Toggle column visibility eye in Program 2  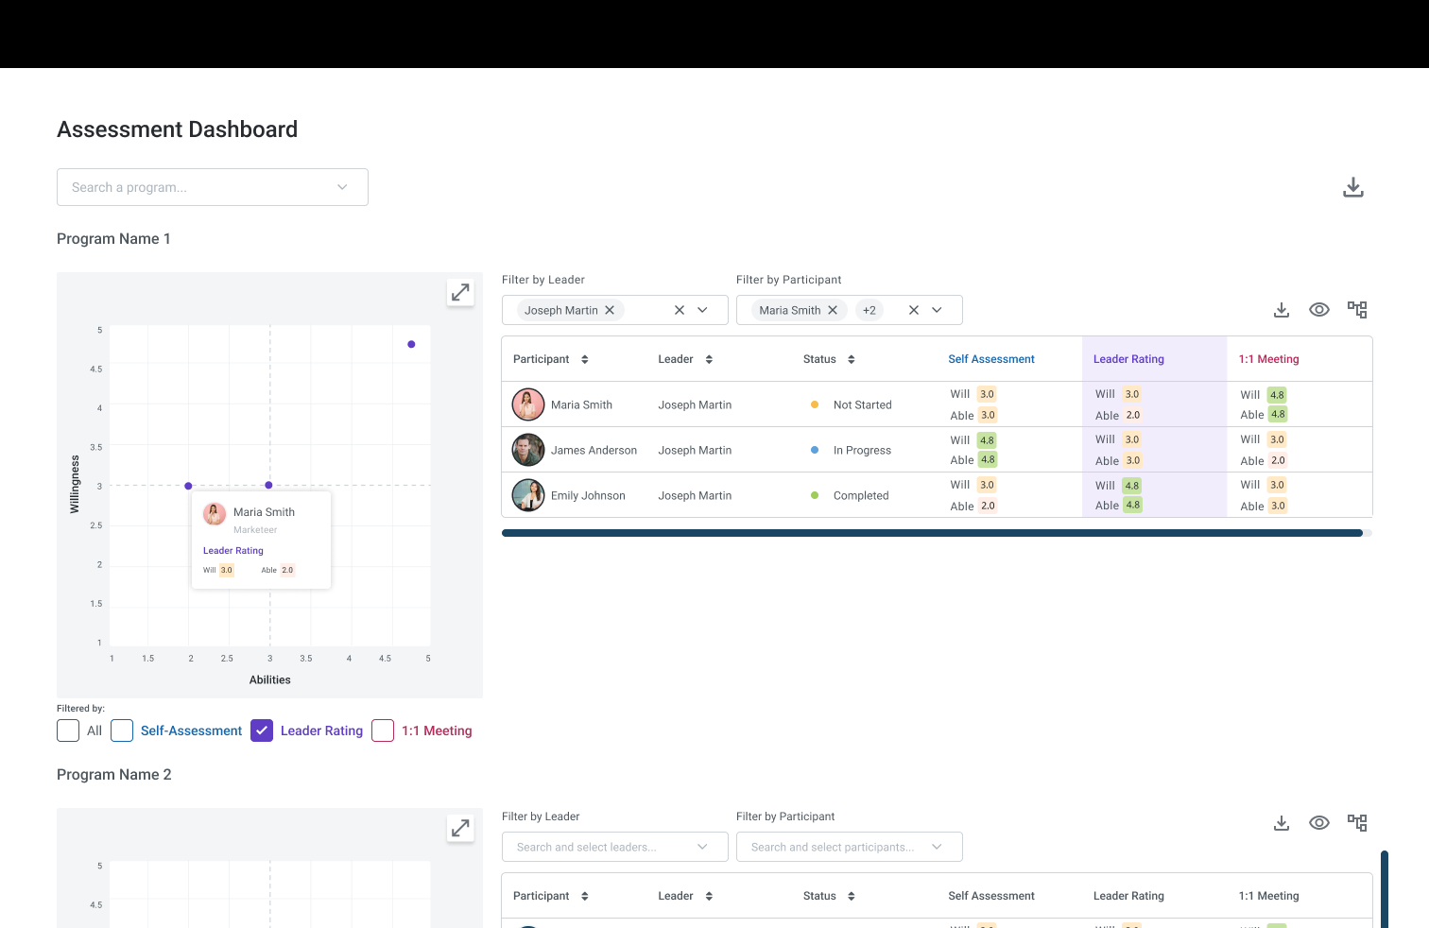pos(1319,823)
